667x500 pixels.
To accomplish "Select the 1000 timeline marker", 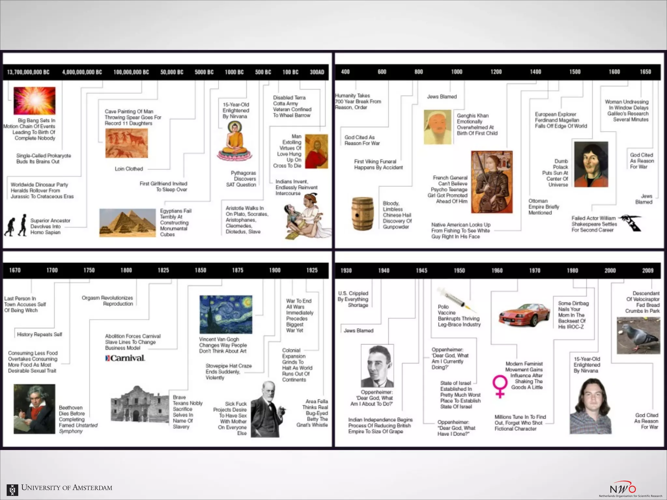I will tap(456, 72).
